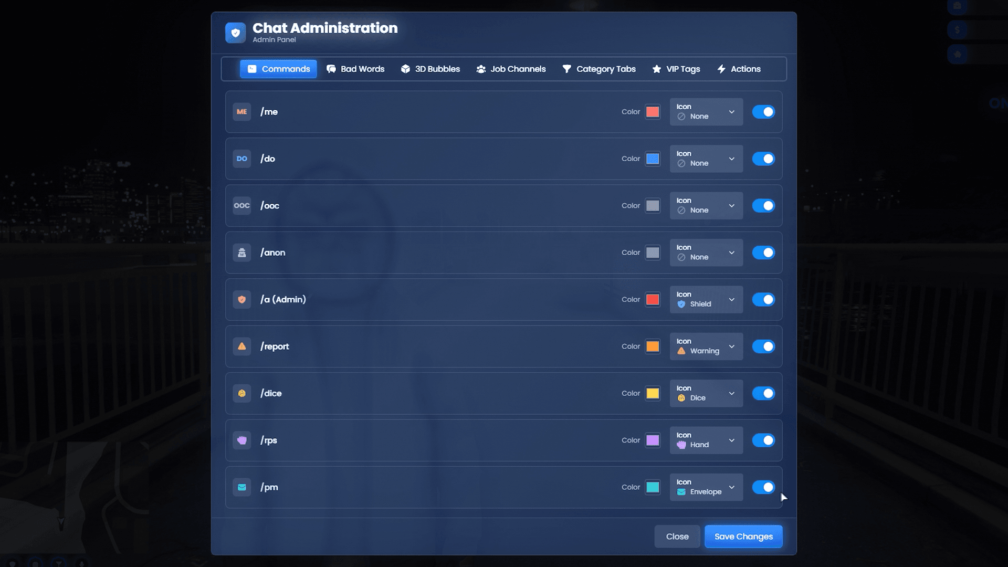Select the /rps command row name
This screenshot has height=567, width=1008.
[269, 440]
